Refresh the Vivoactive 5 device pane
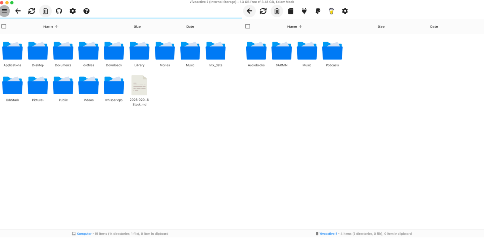Screen dimensions: 484x239 point(263,11)
